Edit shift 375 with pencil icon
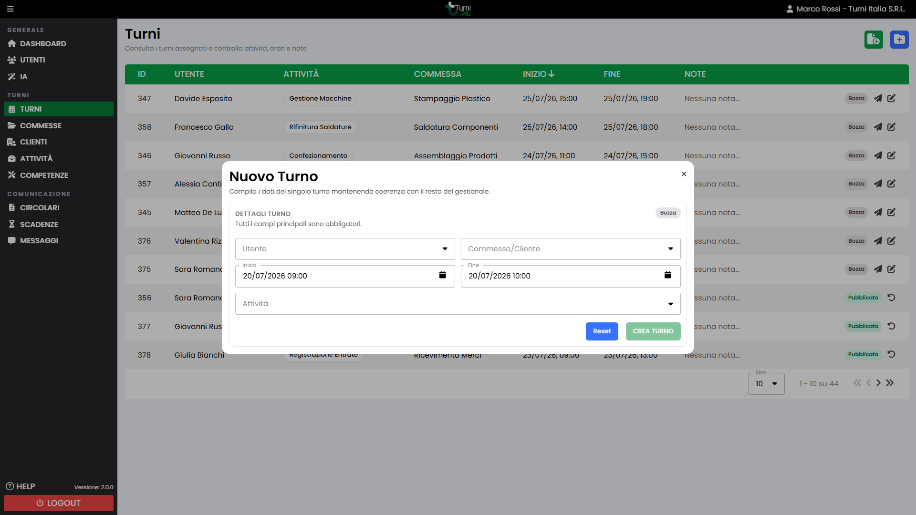 891,269
